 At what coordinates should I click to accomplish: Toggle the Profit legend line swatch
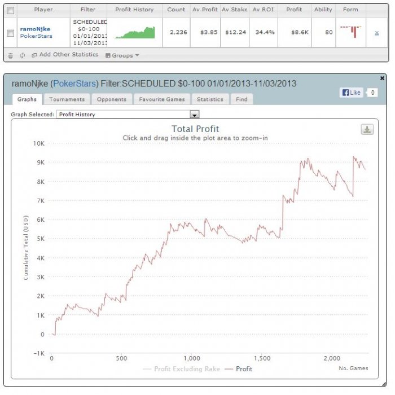(x=229, y=369)
